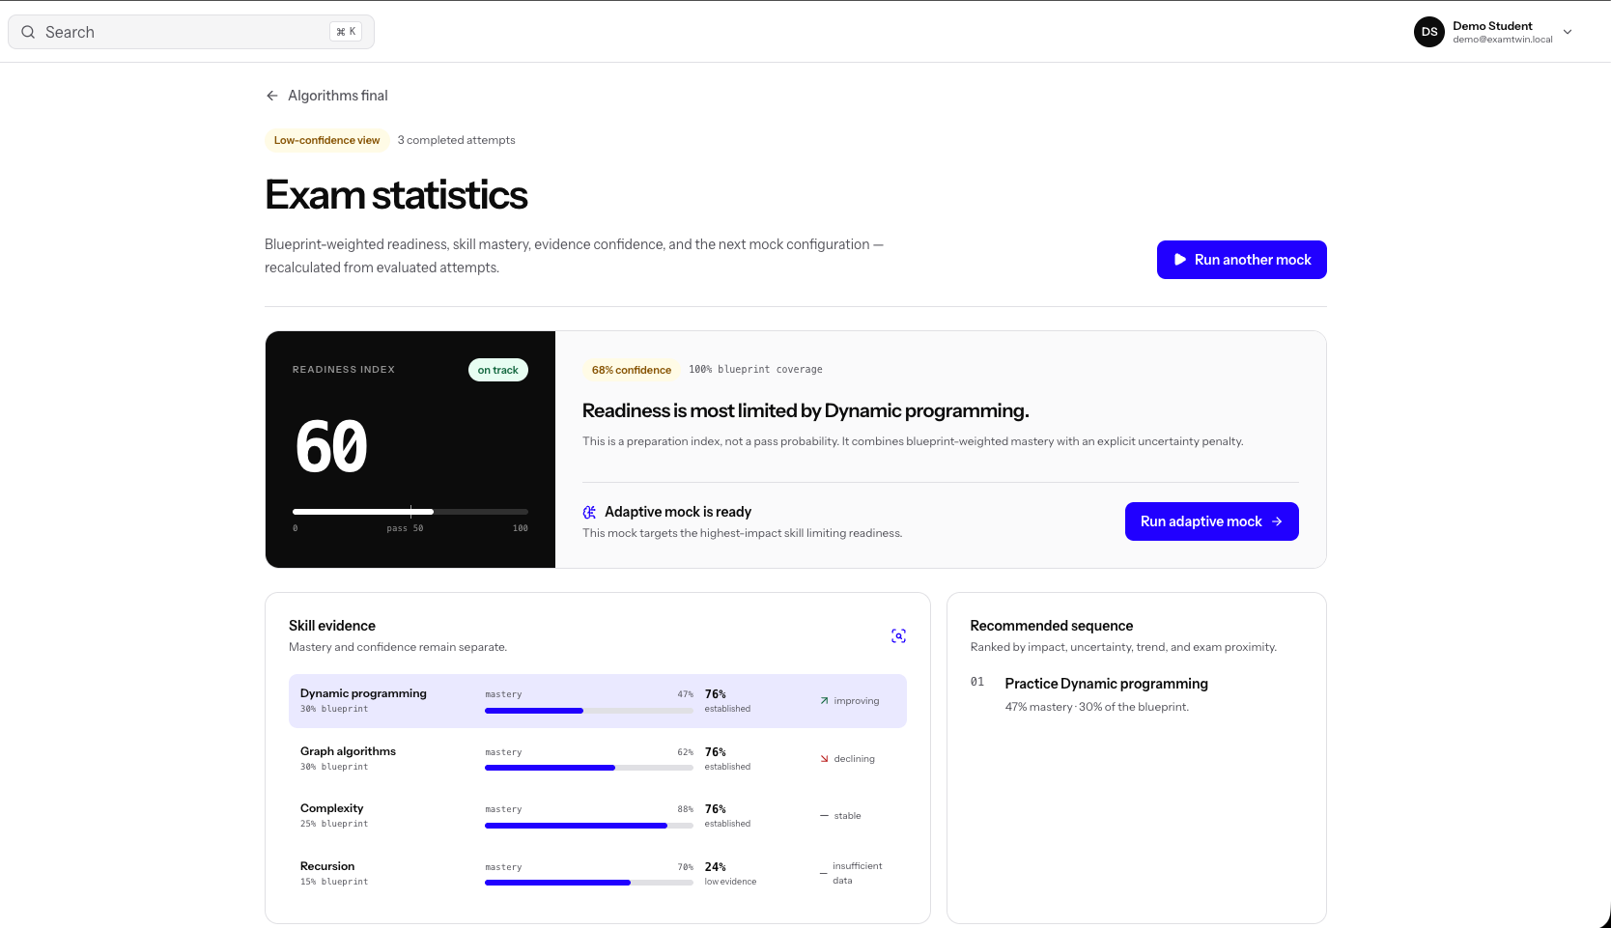Click the stable trend dash icon
Viewport: 1611px width, 928px height.
pos(824,816)
